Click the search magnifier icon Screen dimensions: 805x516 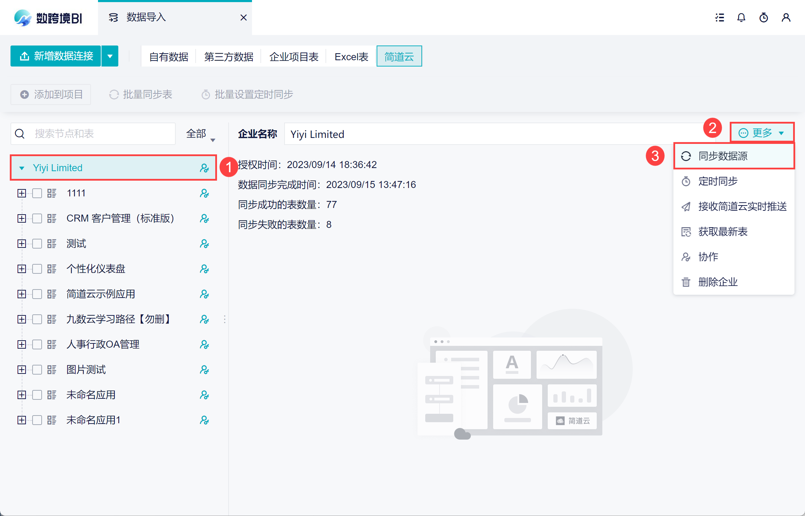click(x=20, y=134)
